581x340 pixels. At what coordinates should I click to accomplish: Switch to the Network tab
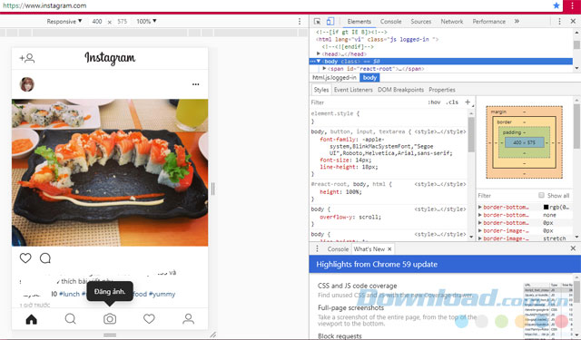452,22
